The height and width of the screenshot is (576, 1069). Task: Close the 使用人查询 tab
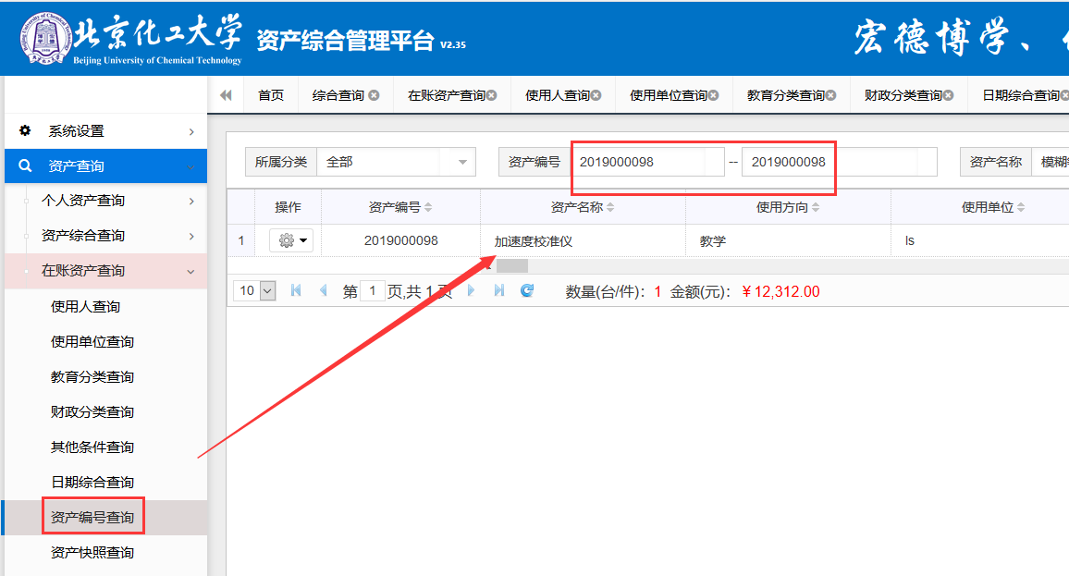596,95
